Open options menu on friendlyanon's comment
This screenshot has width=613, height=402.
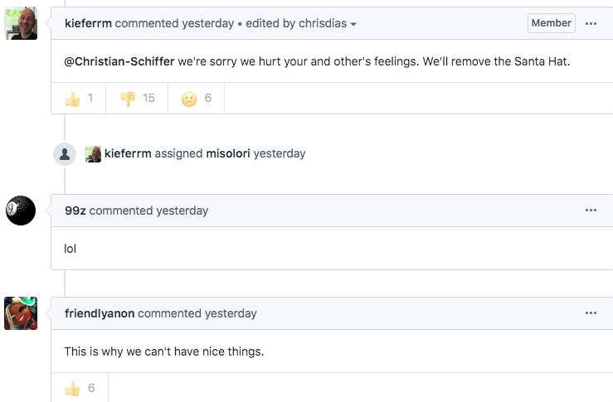click(591, 313)
